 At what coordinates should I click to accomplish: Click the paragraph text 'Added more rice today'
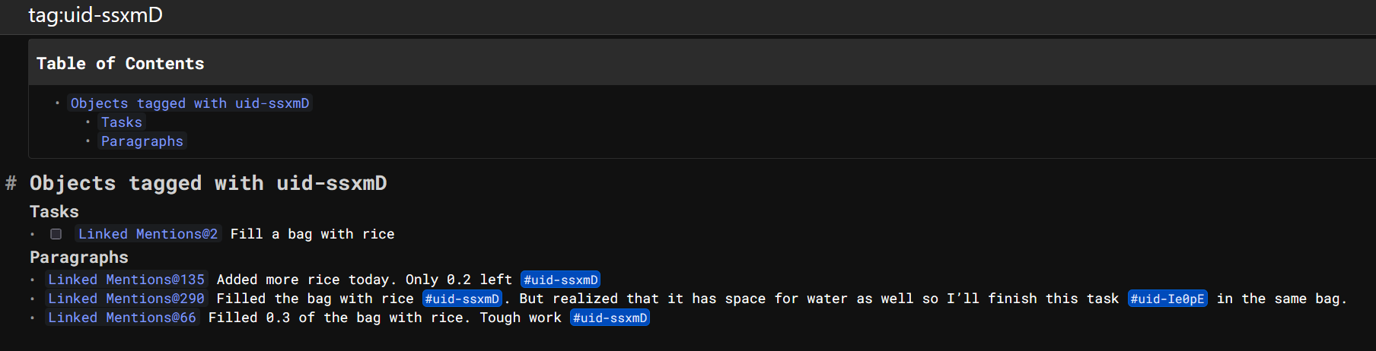[x=304, y=280]
